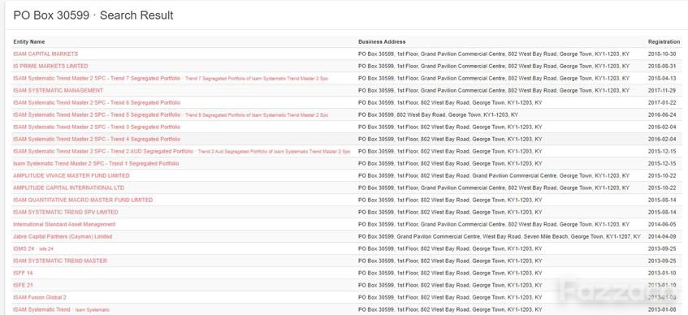Open IS PRIME MARKETS LIMITED entity

(50, 67)
